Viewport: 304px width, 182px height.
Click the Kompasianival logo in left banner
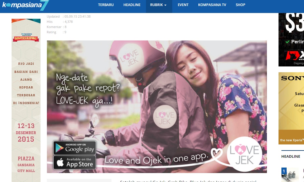[x=26, y=37]
